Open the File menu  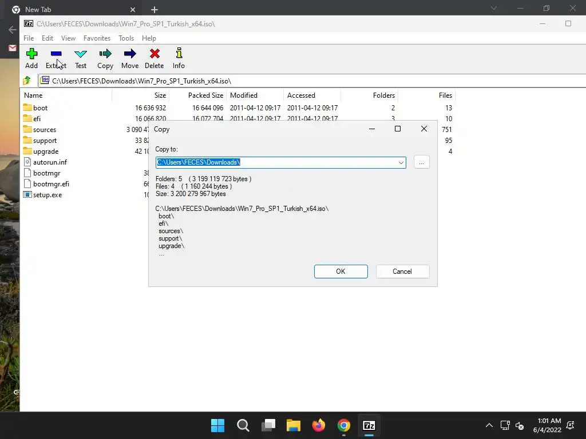pyautogui.click(x=29, y=38)
